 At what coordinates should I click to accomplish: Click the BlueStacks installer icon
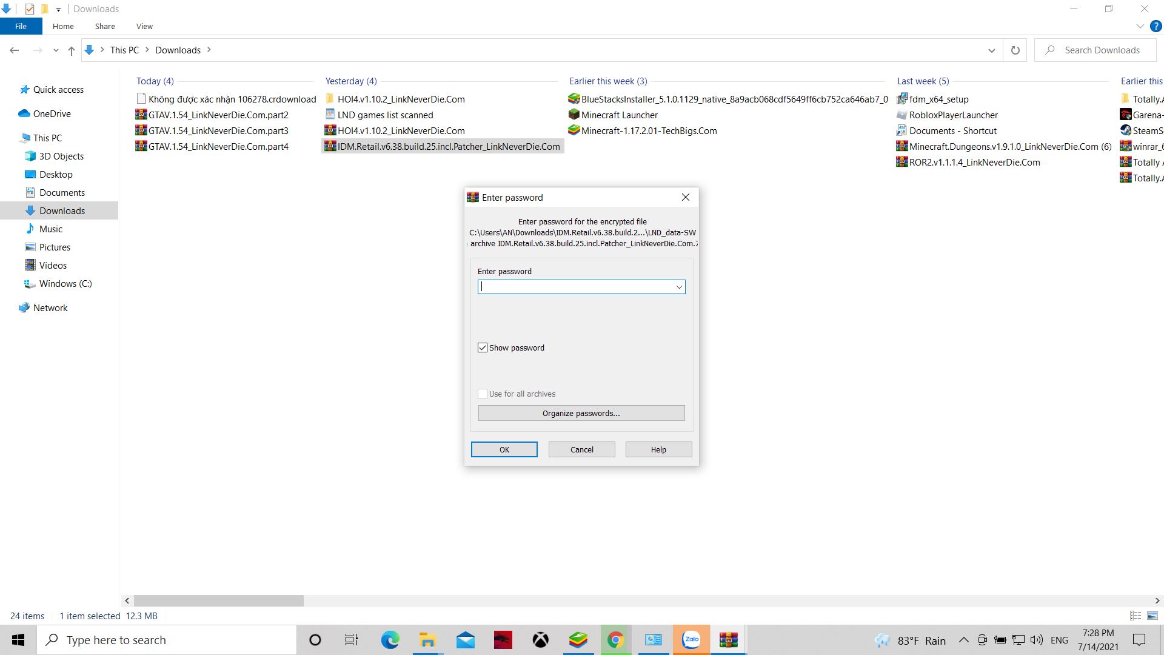click(573, 98)
